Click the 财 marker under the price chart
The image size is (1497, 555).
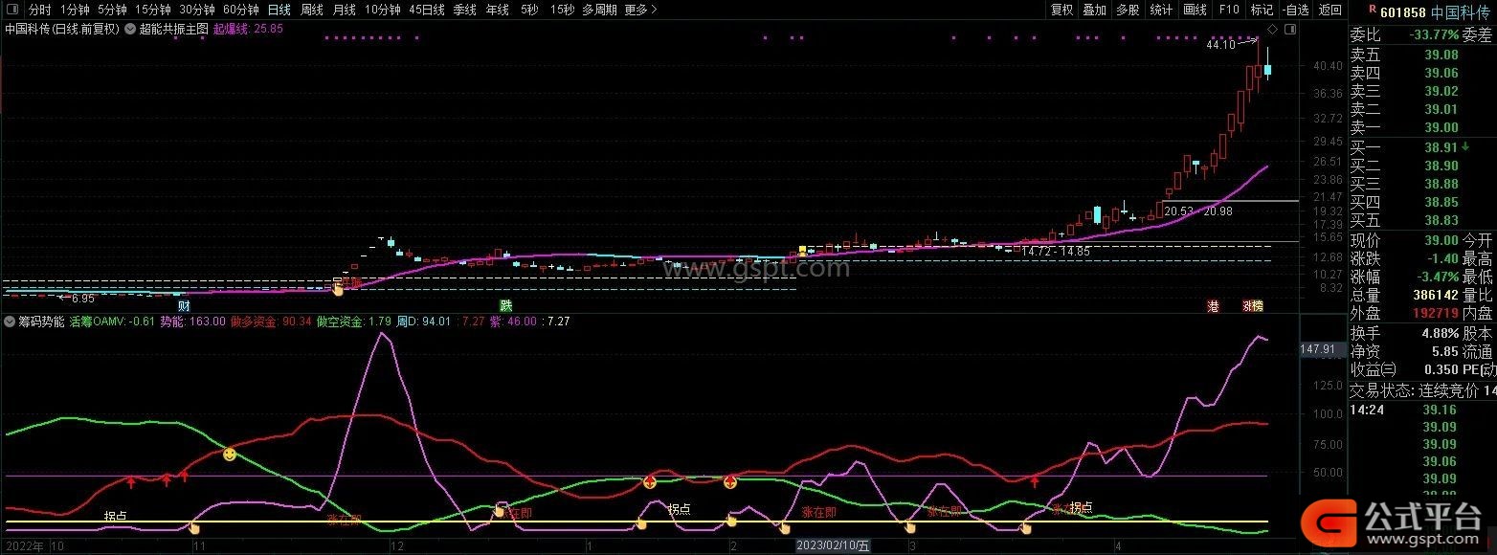[183, 306]
